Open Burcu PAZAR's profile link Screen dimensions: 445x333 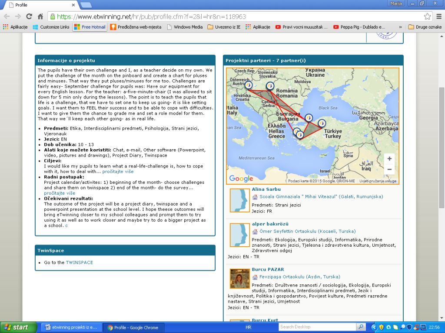(x=268, y=269)
